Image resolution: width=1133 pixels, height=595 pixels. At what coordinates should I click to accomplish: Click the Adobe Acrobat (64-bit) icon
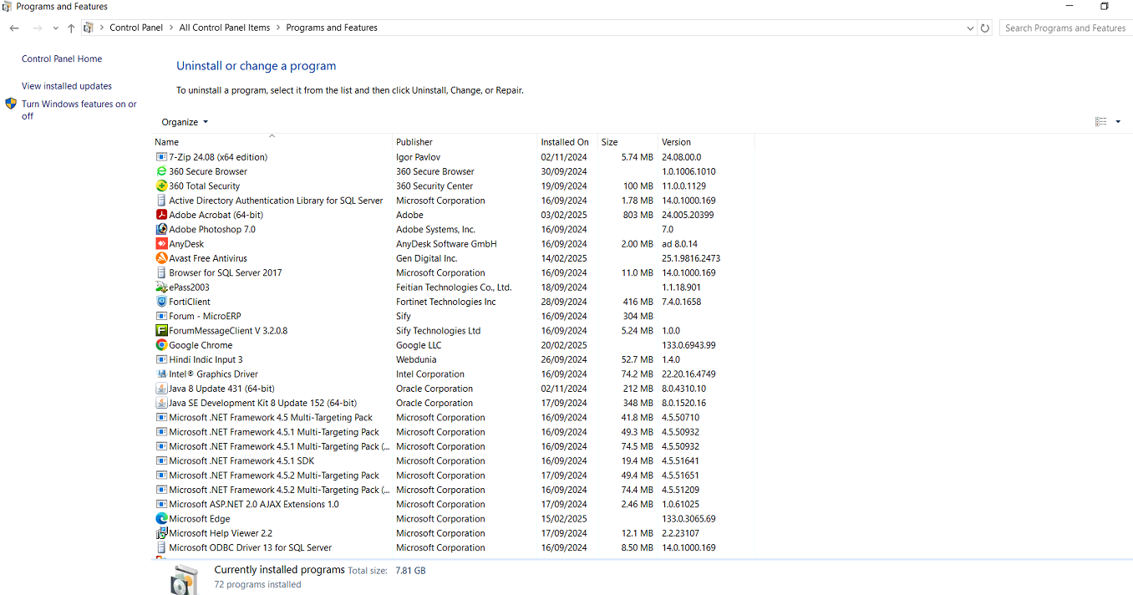pyautogui.click(x=161, y=215)
